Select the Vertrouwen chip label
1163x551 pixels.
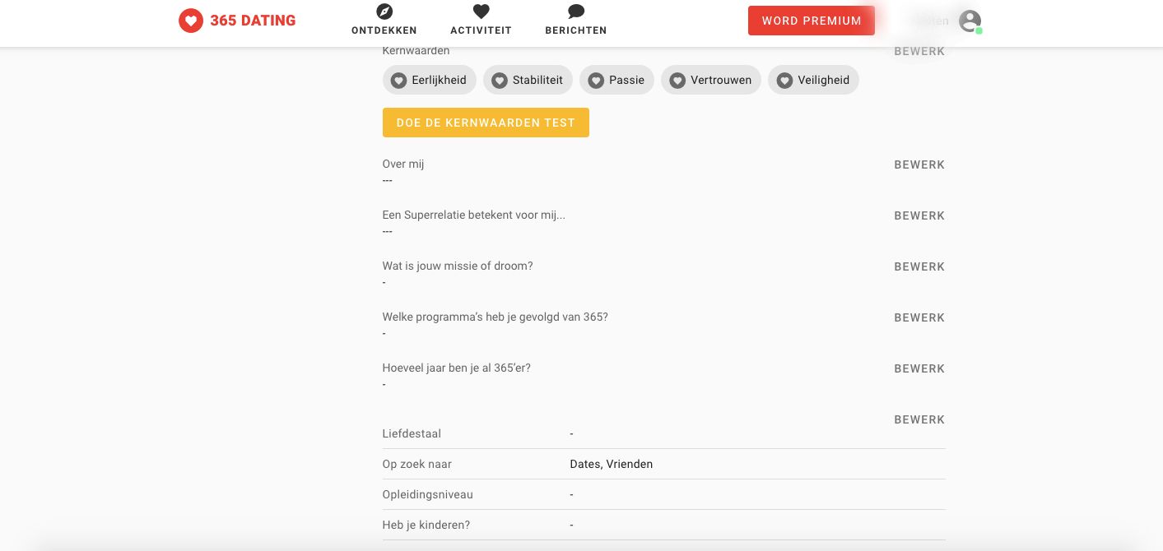click(721, 81)
